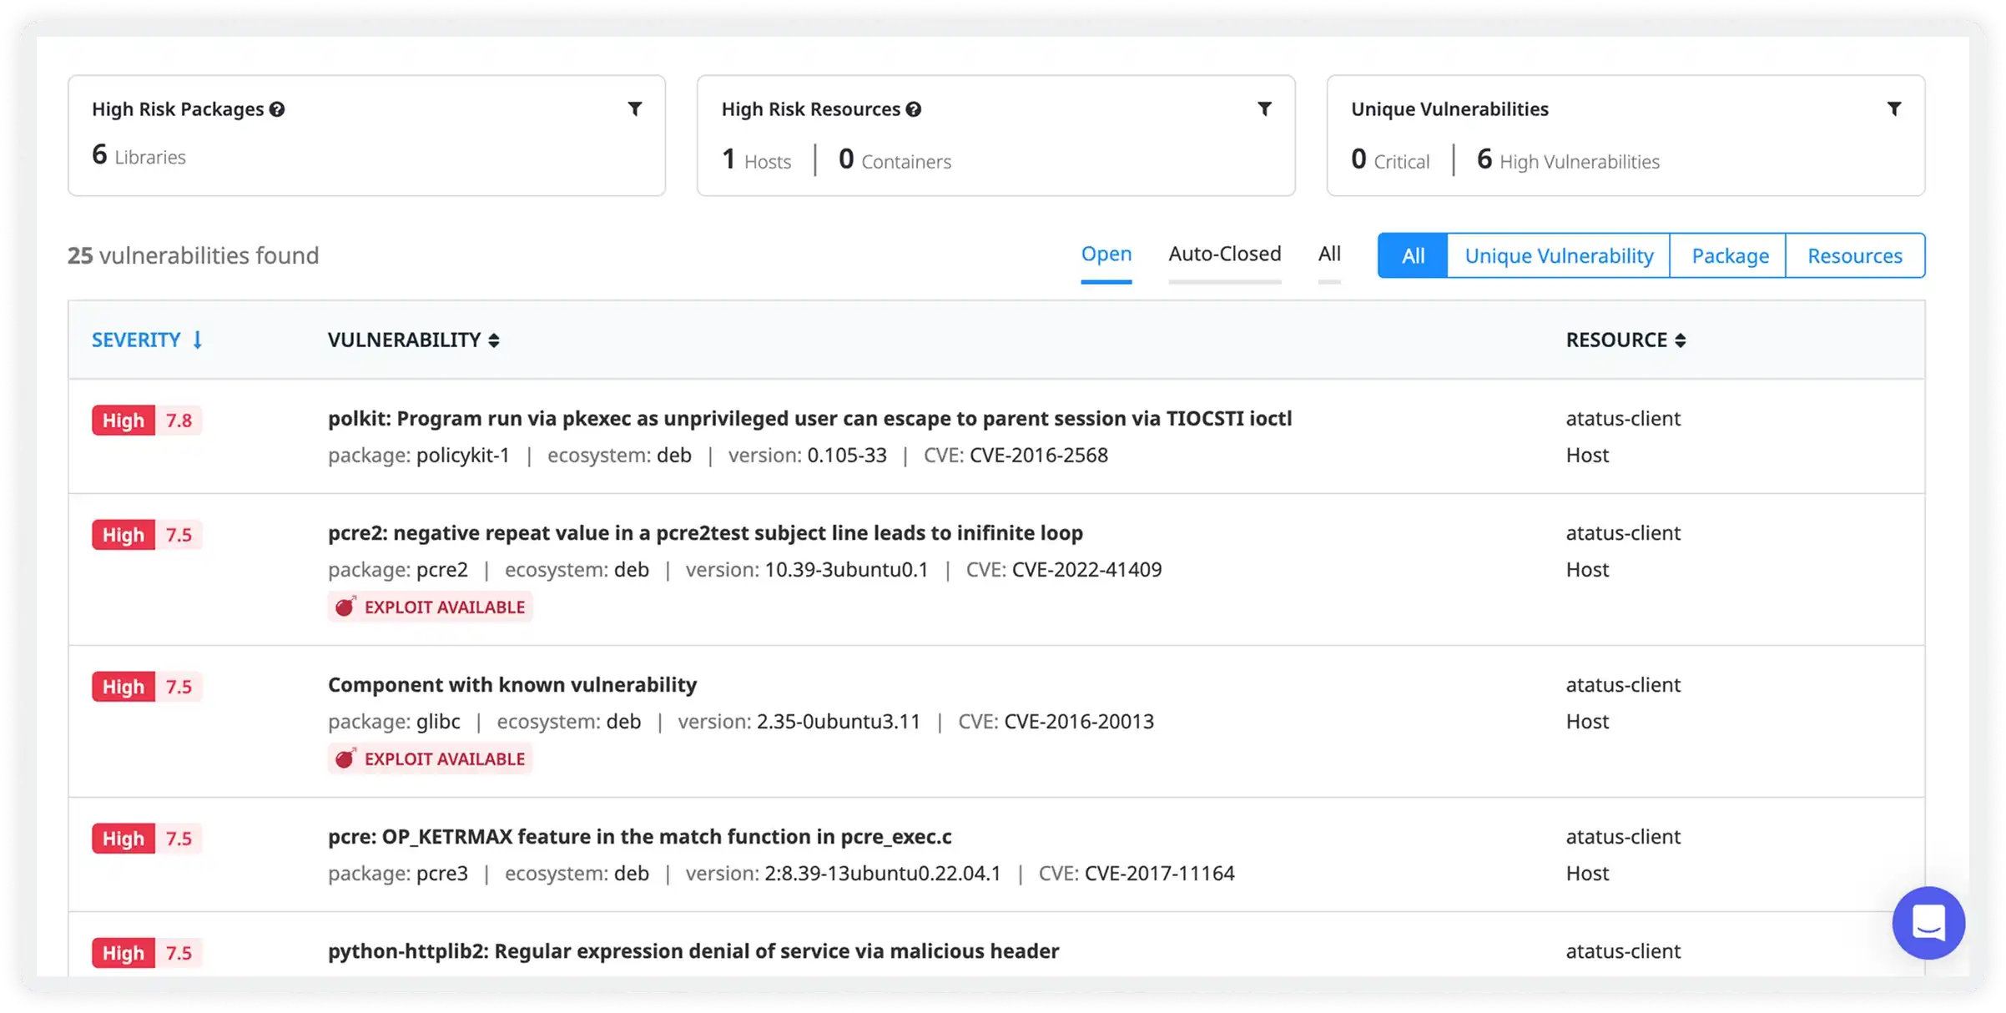Click the filter icon on High Risk Resources card

pyautogui.click(x=1264, y=109)
